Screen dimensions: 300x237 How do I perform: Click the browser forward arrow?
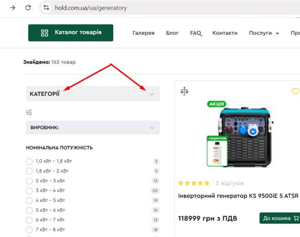(12, 8)
